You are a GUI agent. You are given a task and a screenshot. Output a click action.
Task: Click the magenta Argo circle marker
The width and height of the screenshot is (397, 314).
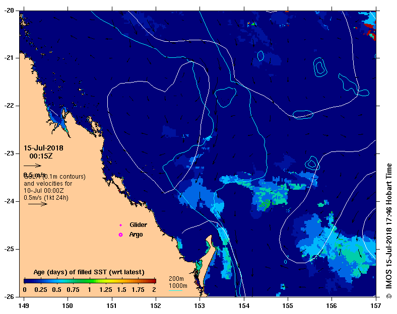coord(121,234)
